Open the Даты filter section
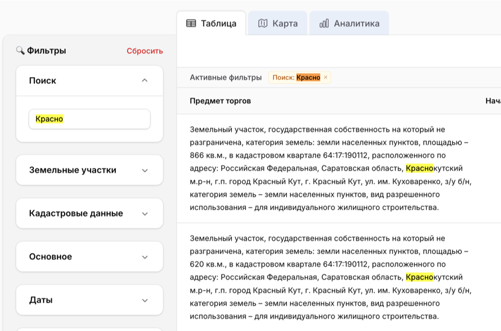The height and width of the screenshot is (331, 501). click(144, 300)
